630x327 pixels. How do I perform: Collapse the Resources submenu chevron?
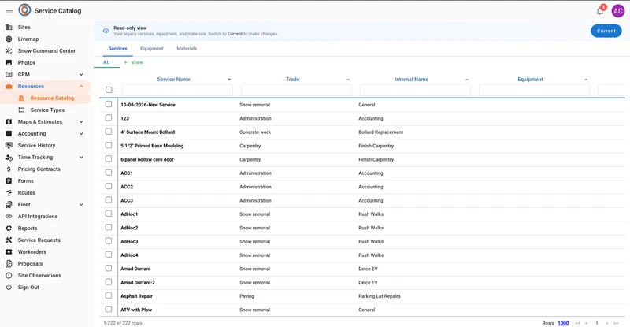coord(81,86)
